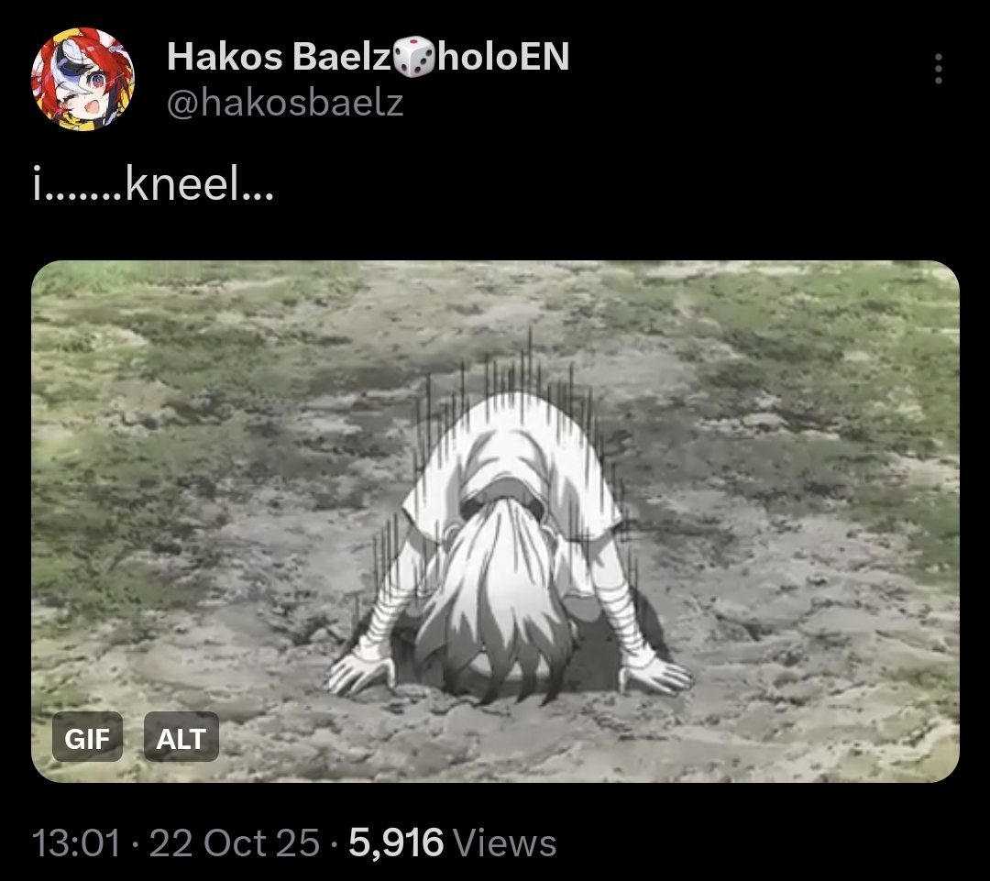
Task: Open the @hakosbaelz handle link
Action: coord(285,103)
